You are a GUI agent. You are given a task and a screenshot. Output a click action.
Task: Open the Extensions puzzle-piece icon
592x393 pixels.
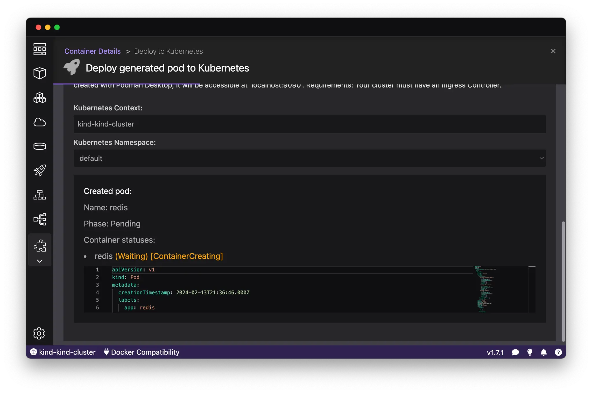[40, 245]
